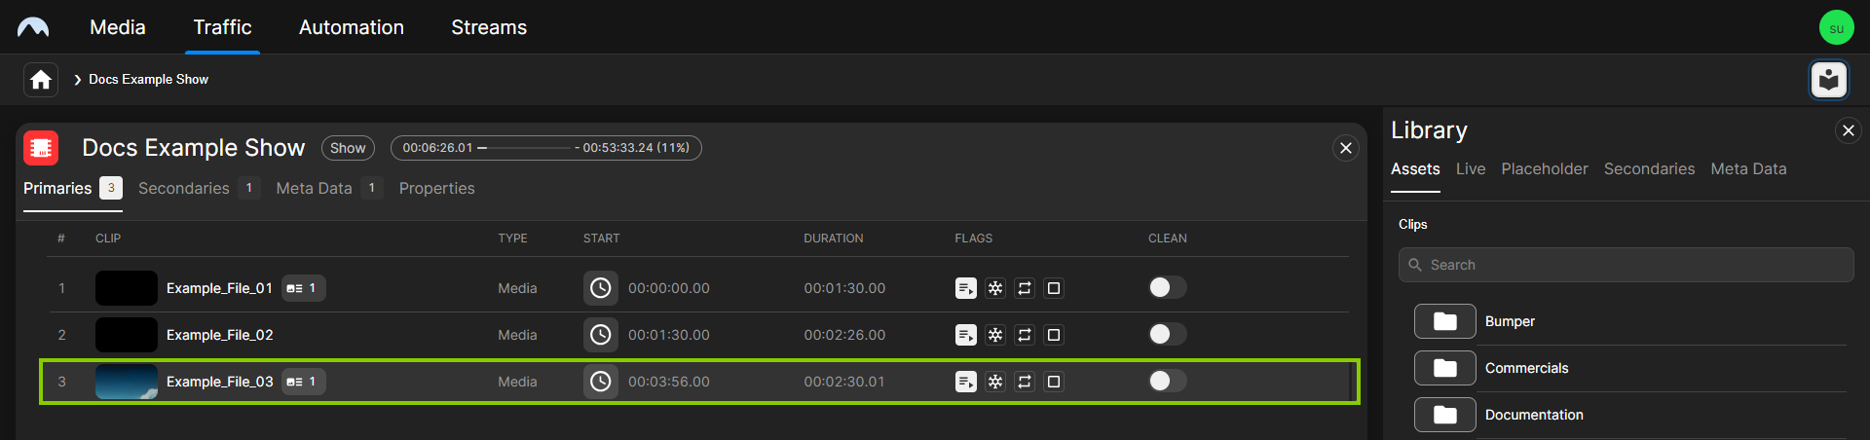Switch on Clean for Example_File_03
This screenshot has width=1870, height=440.
tap(1167, 381)
